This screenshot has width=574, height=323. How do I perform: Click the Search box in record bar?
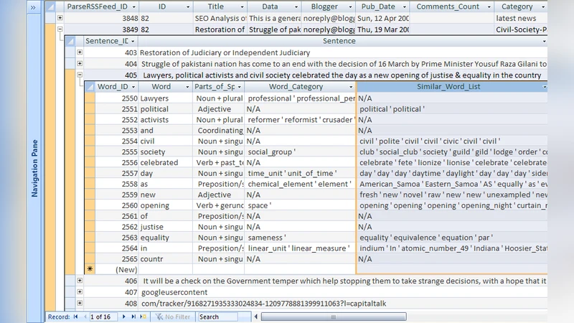[x=224, y=317]
